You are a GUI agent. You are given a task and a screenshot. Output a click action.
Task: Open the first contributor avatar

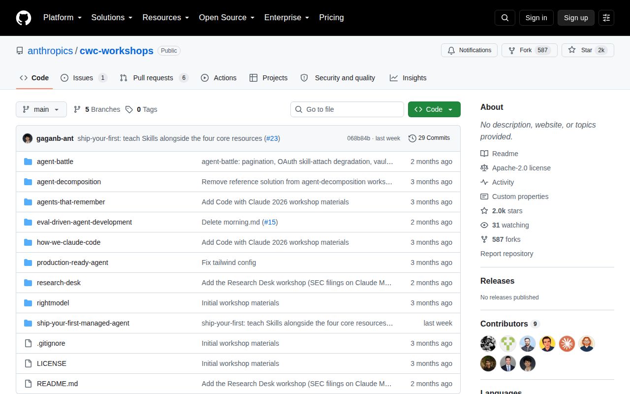point(488,344)
